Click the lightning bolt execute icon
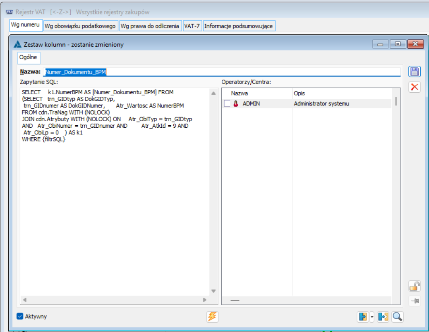The height and width of the screenshot is (332, 429). click(x=213, y=317)
